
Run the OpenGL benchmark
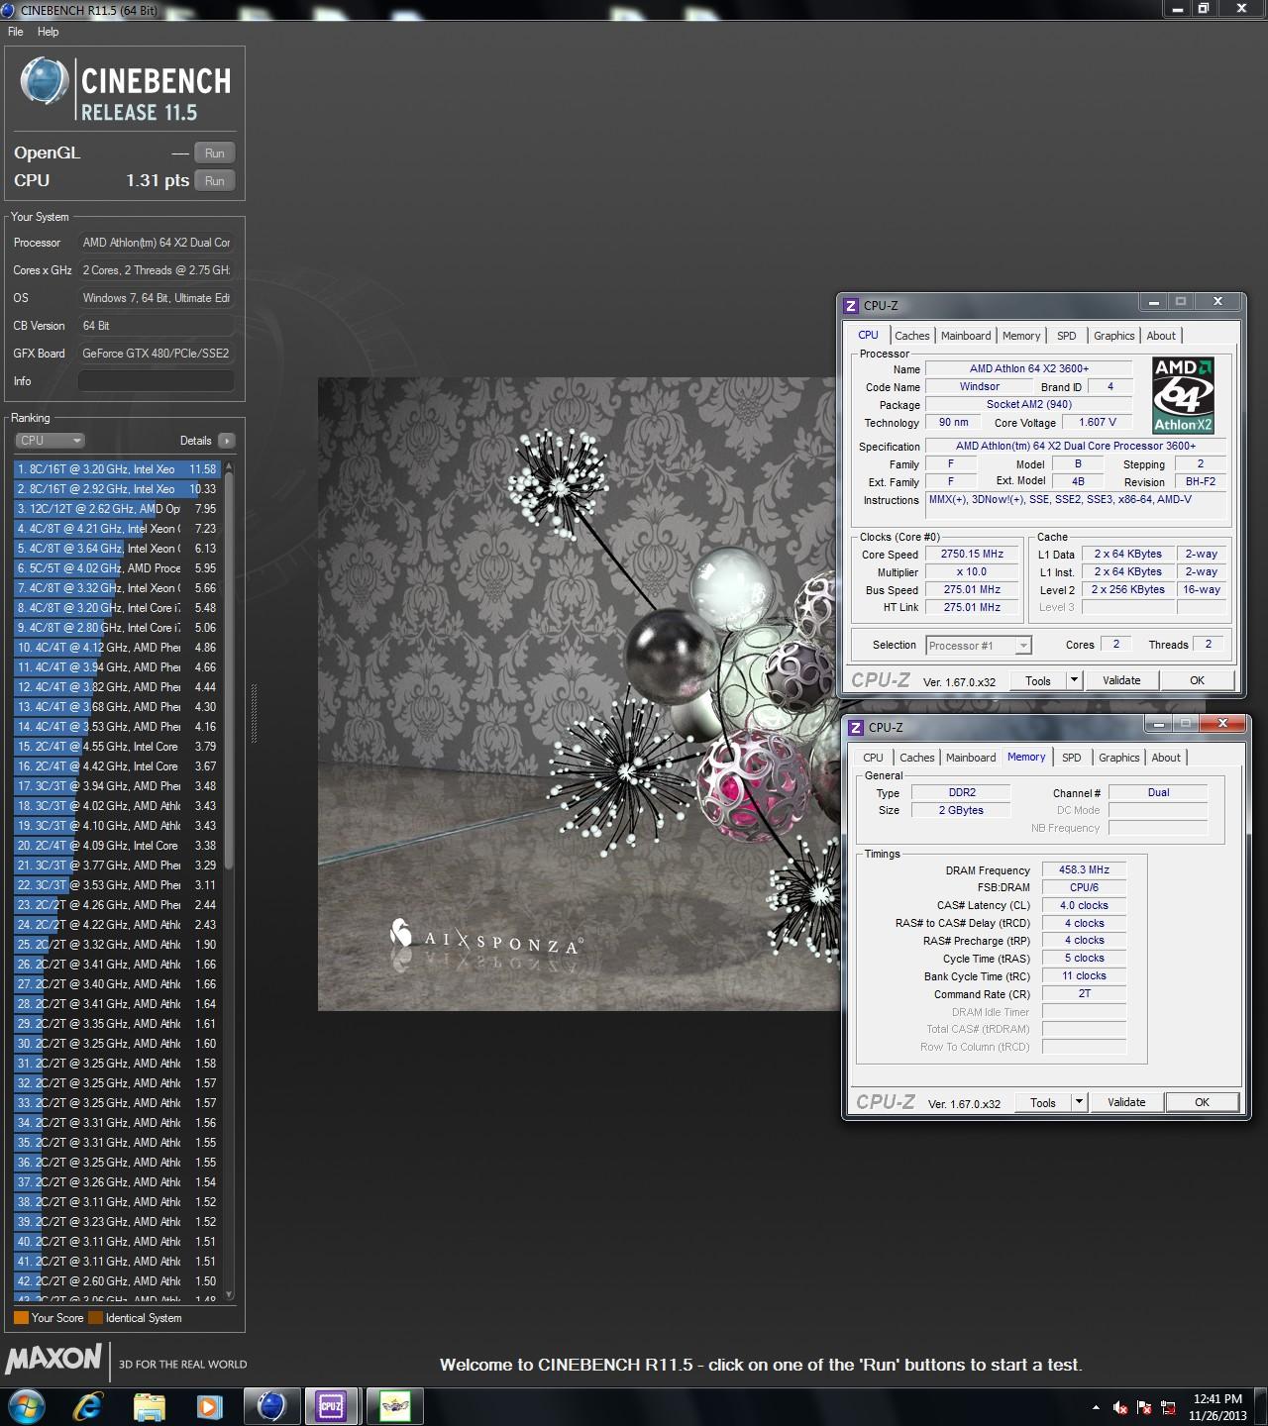pos(215,153)
